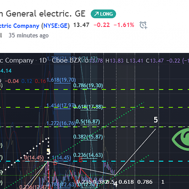
Task: Click the 1.618(19.70) extension label
Action: [x=61, y=80]
